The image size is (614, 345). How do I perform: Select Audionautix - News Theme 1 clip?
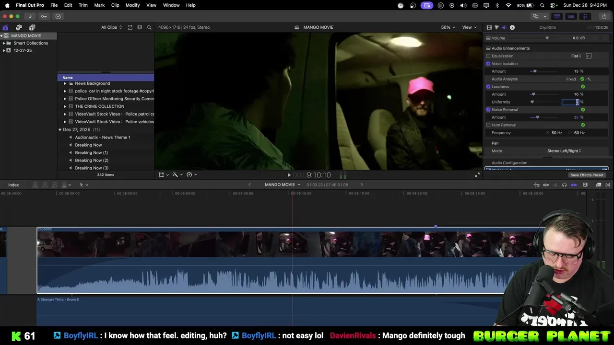click(x=103, y=138)
